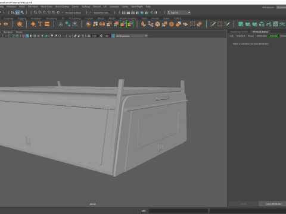
Task: Open the Cache menu
Action: coord(125,7)
